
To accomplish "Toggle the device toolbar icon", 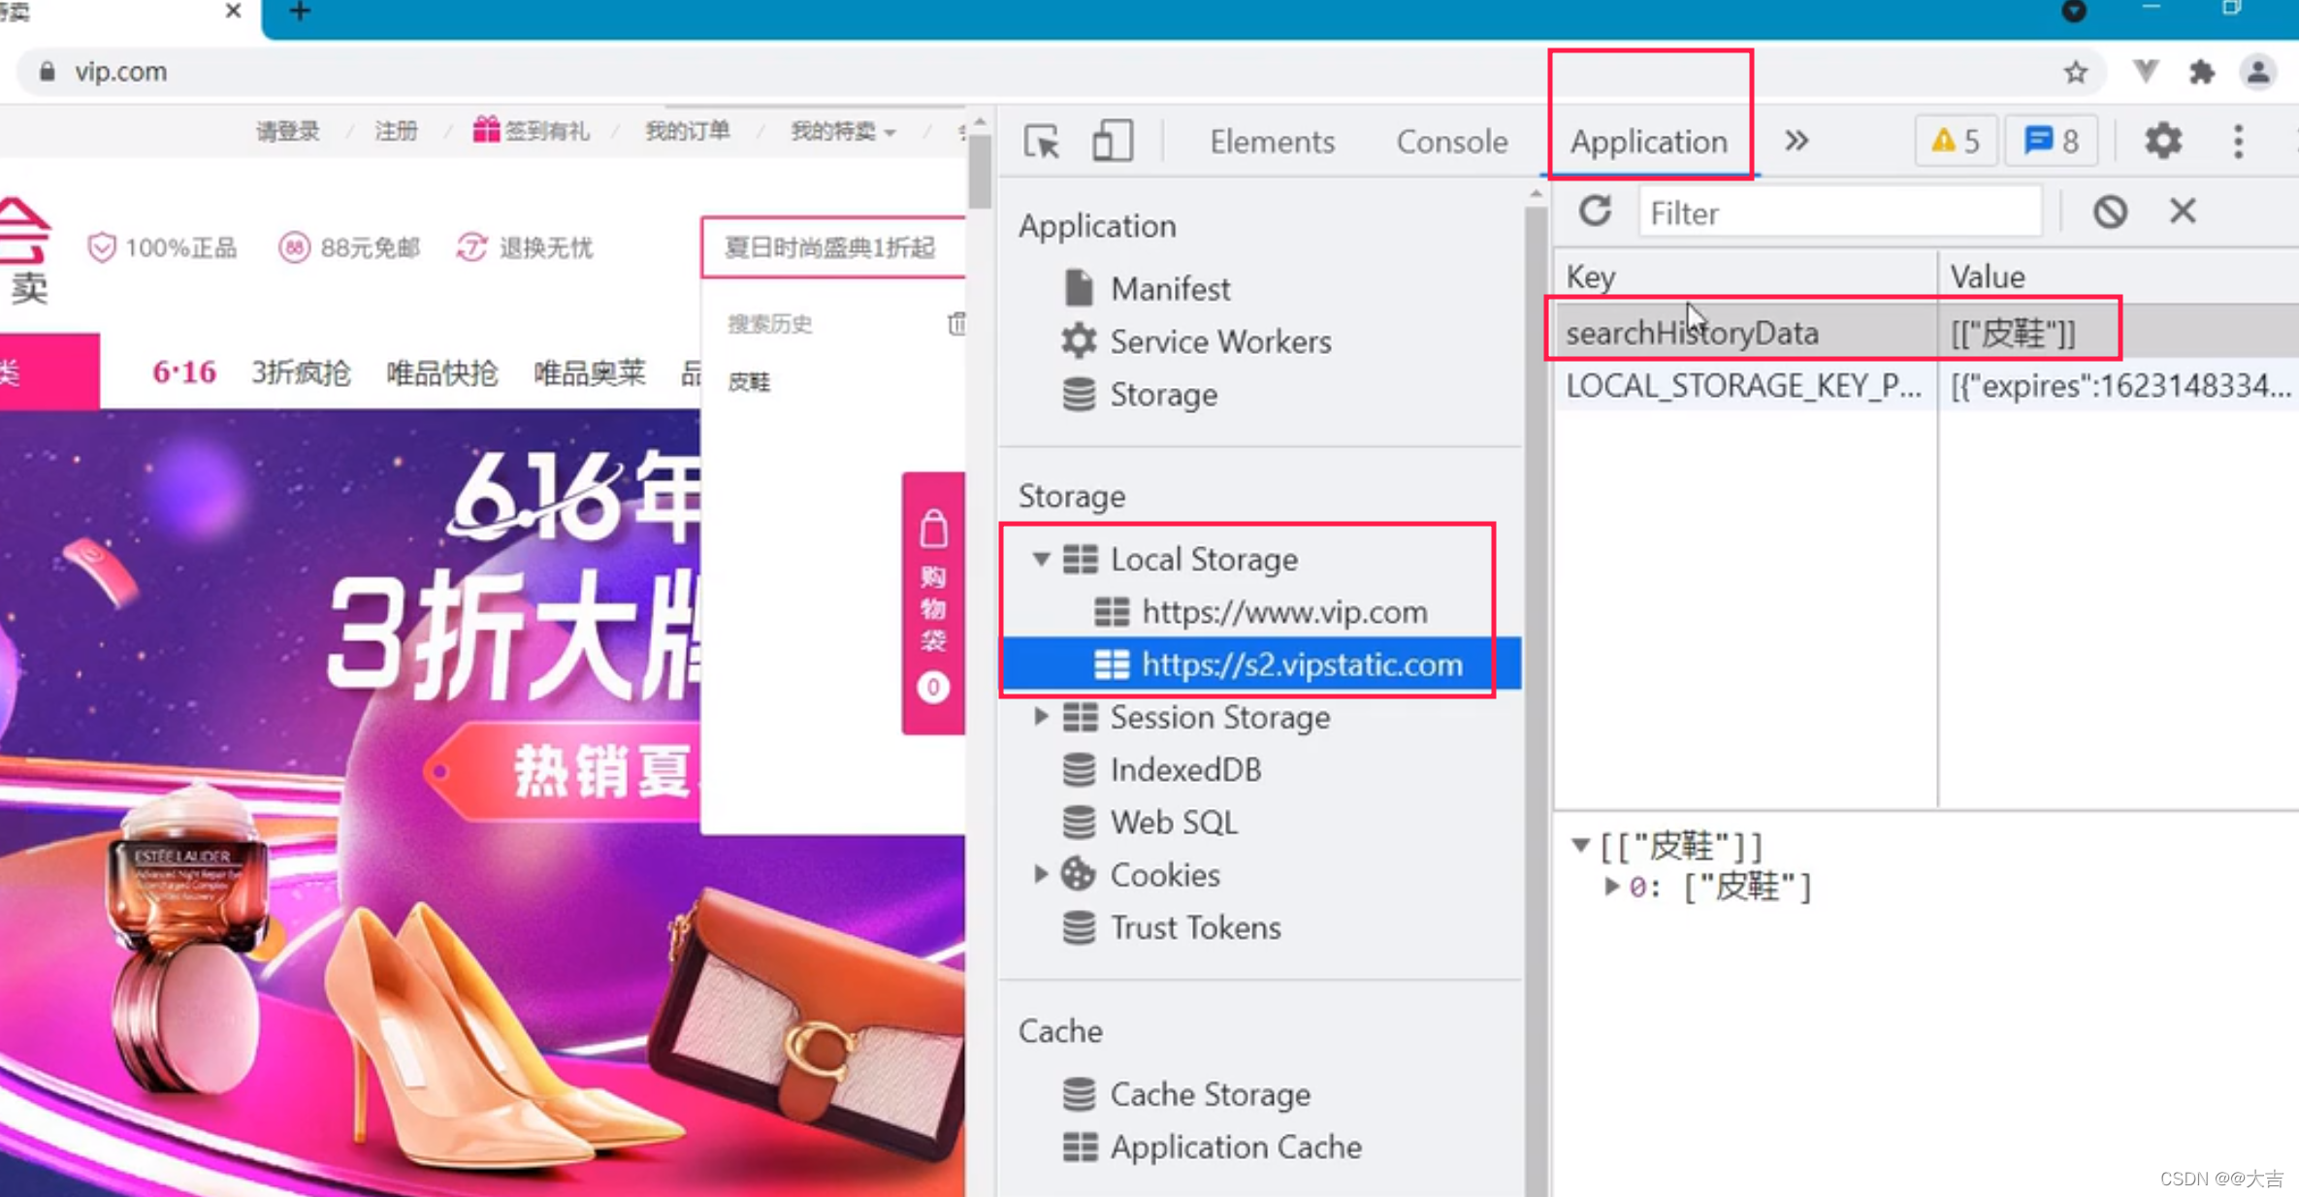I will pyautogui.click(x=1112, y=142).
